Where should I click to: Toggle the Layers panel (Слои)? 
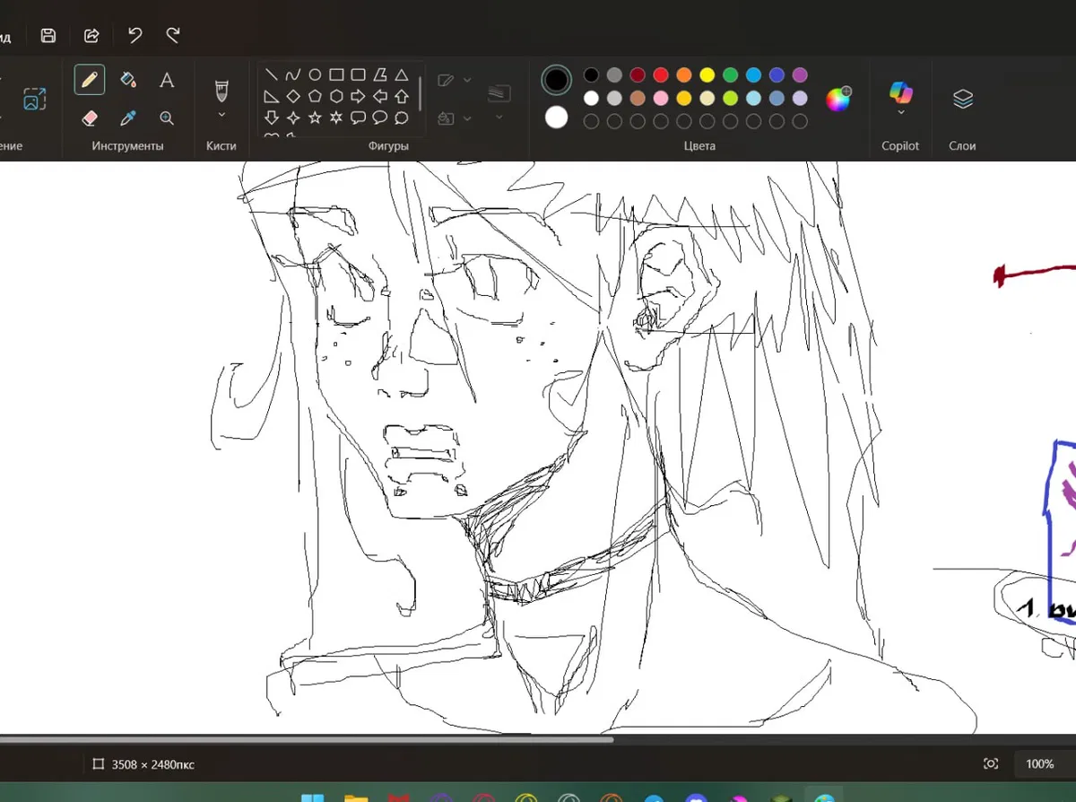pyautogui.click(x=962, y=99)
